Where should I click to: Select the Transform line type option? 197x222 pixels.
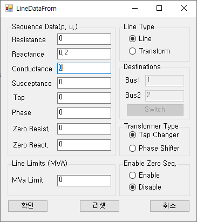coord(150,51)
